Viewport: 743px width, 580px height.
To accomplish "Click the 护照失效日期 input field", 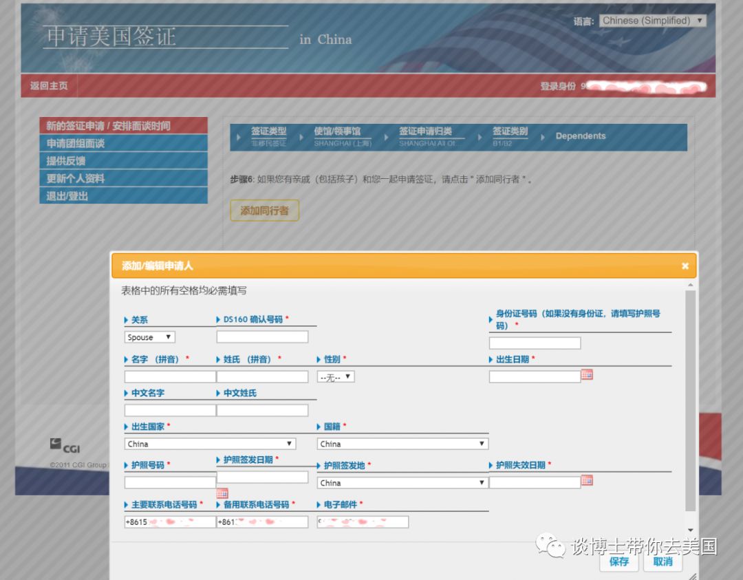I will [535, 482].
